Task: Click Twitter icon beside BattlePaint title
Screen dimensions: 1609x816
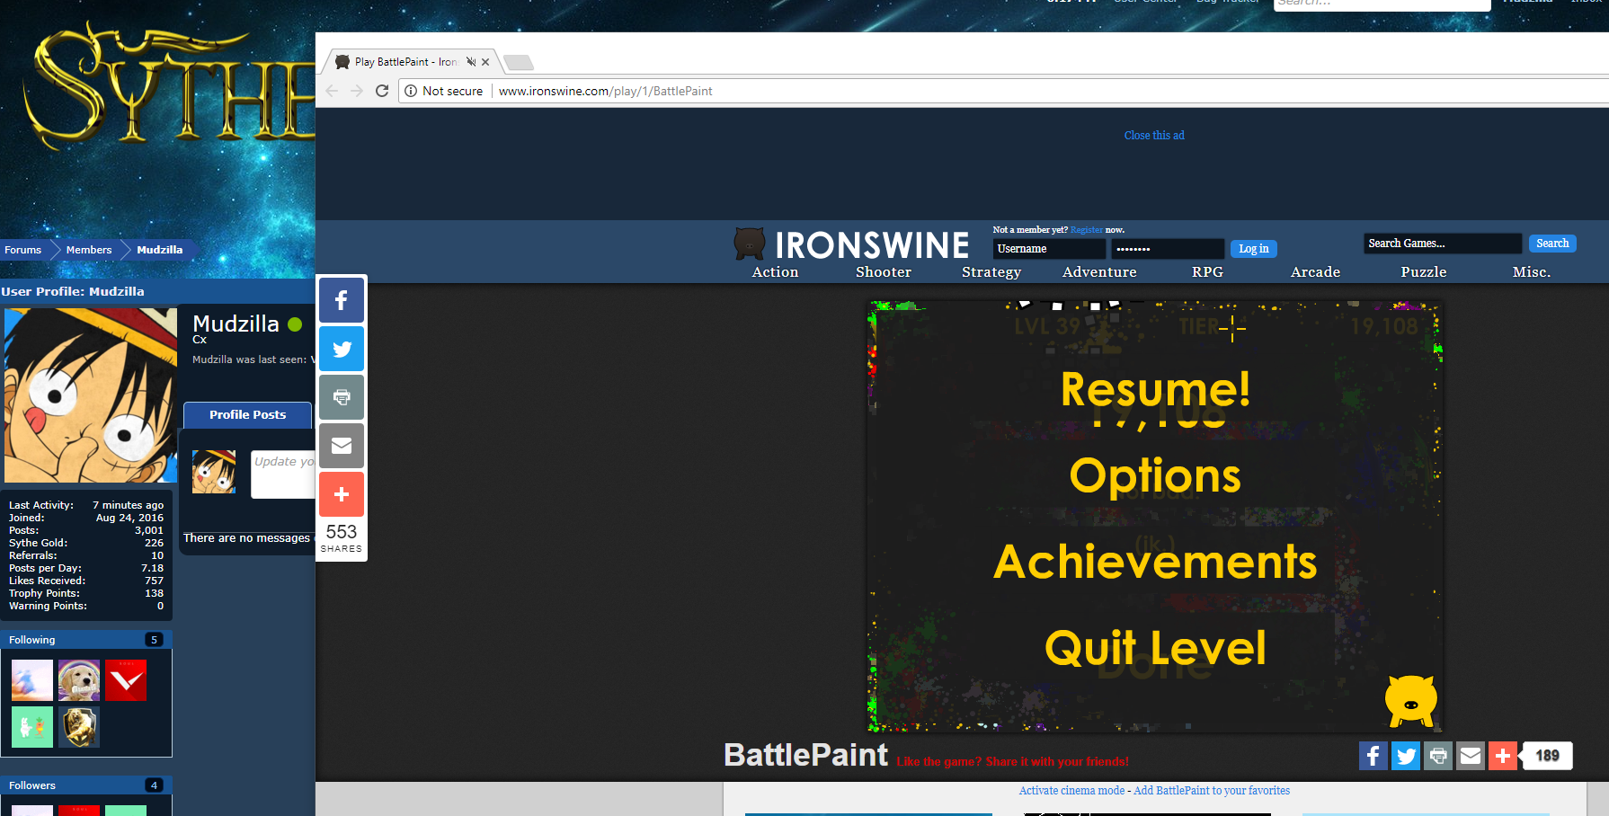Action: [x=1406, y=756]
